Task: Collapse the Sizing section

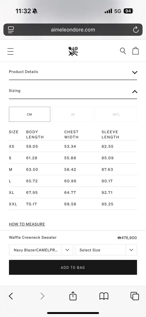Action: click(x=73, y=91)
